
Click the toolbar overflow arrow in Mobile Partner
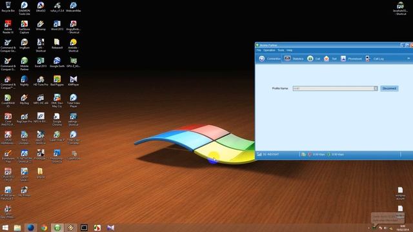tap(408, 59)
